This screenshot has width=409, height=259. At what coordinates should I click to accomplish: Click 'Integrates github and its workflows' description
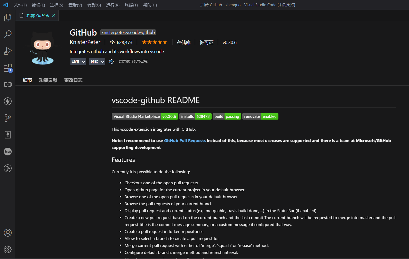coord(117,52)
